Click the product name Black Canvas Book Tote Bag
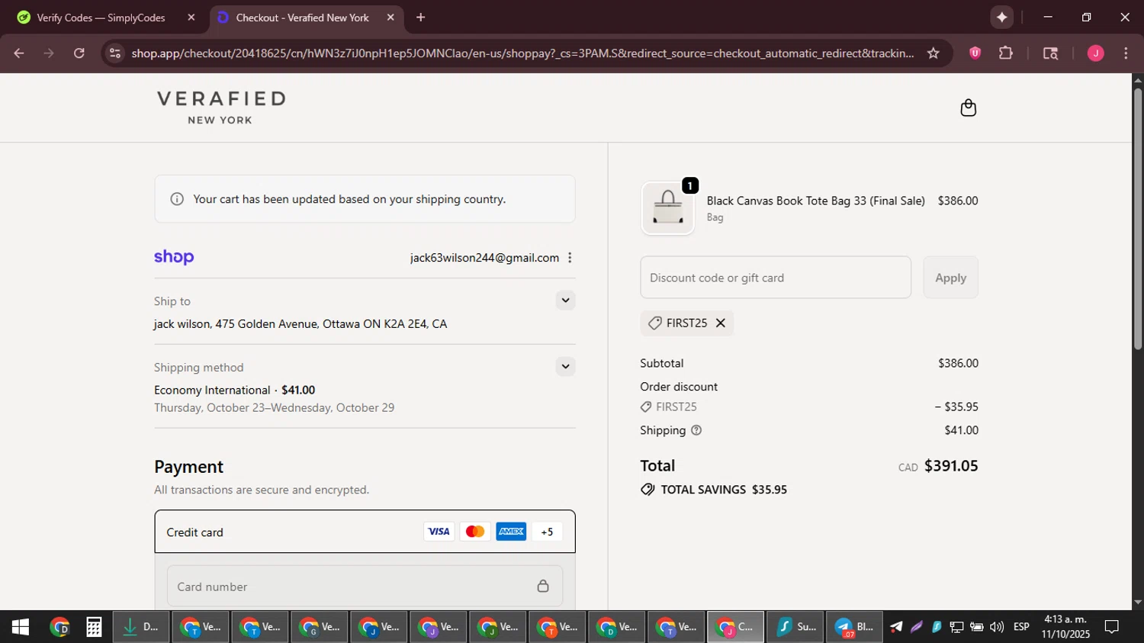Image resolution: width=1144 pixels, height=643 pixels. [x=815, y=201]
